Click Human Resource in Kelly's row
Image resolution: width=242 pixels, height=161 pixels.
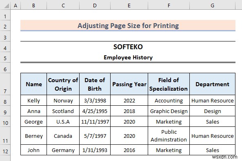212,100
